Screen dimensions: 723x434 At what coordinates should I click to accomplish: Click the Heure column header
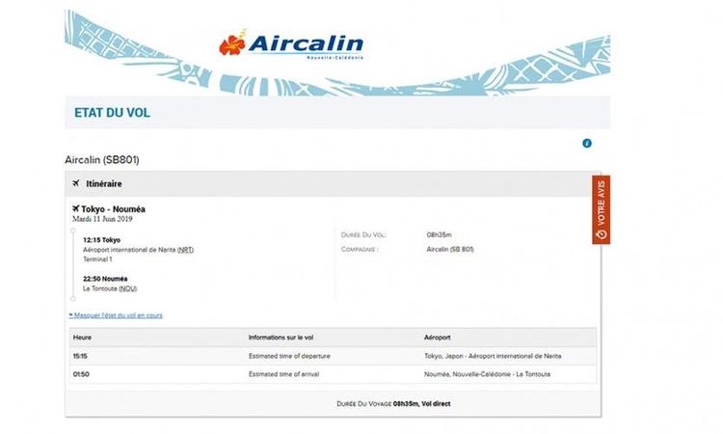click(x=82, y=338)
